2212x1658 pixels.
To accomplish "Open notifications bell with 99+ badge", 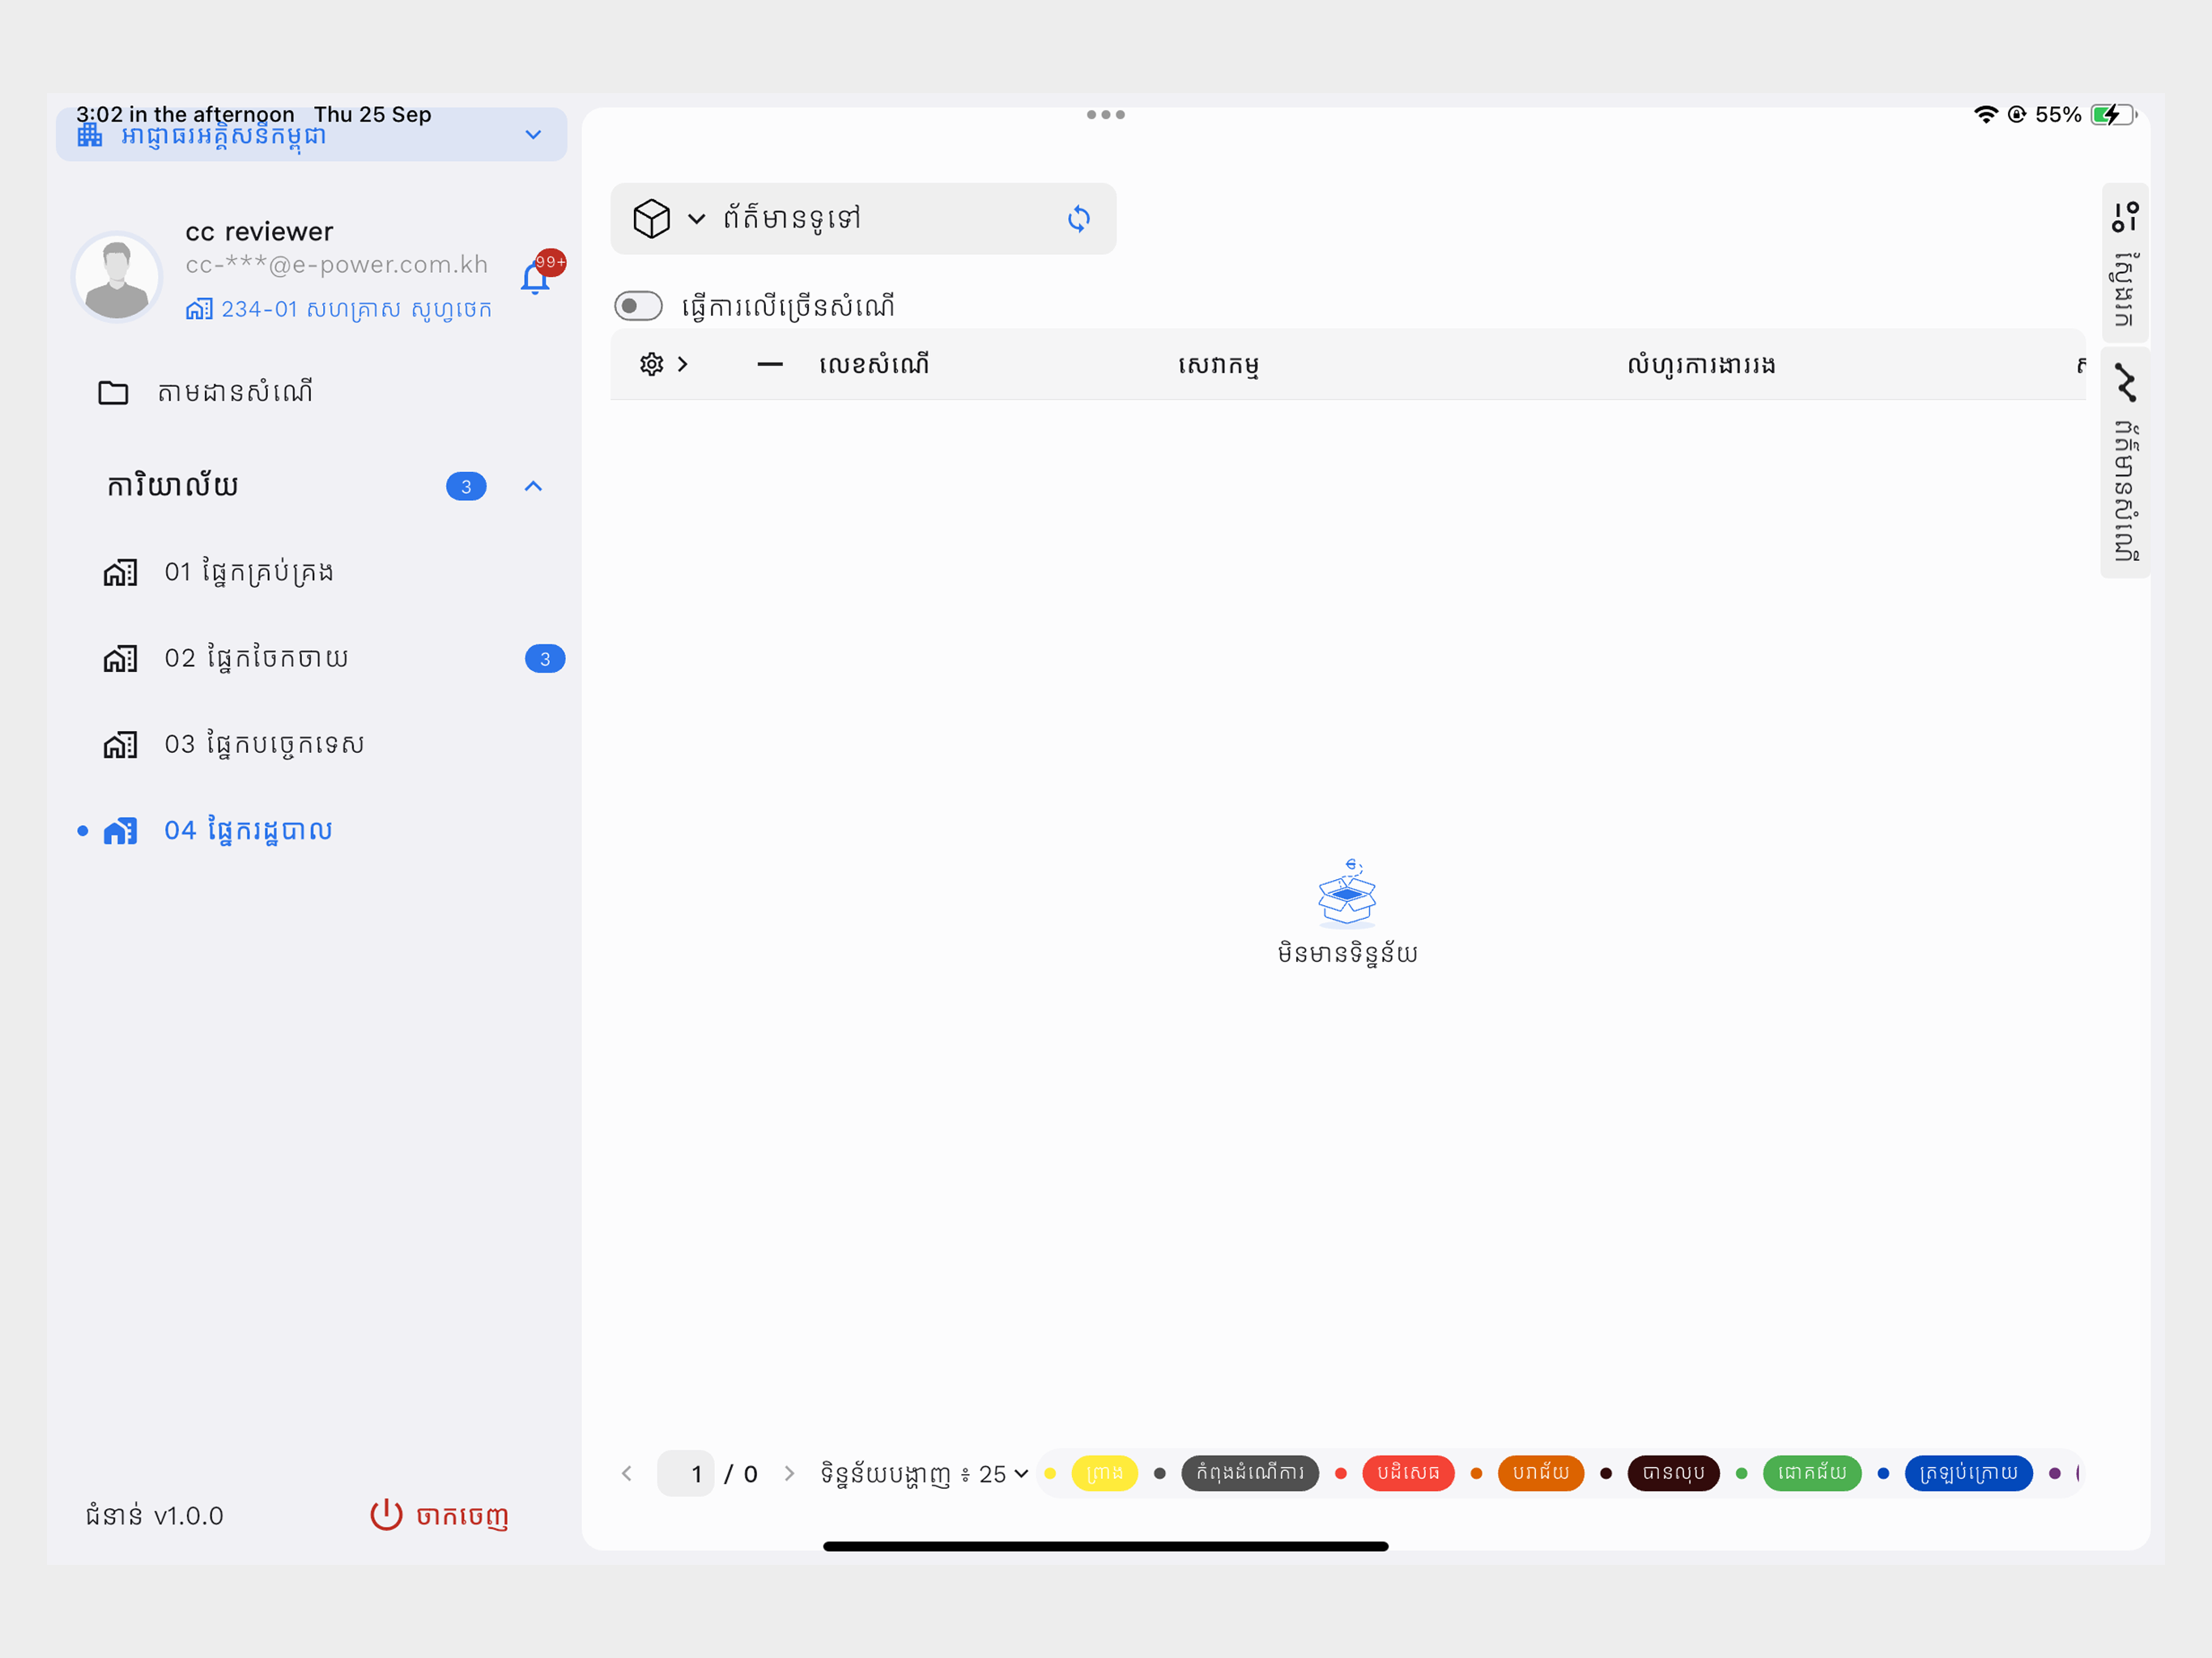I will pyautogui.click(x=536, y=277).
